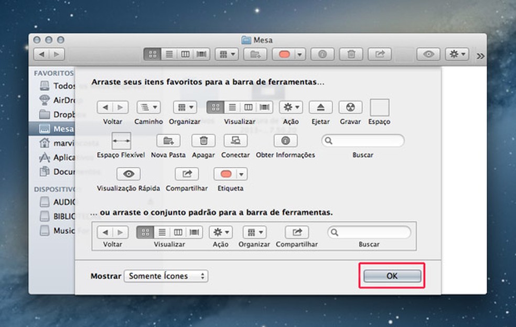
Task: Click the trash icon in Finder toolbar
Action: (351, 54)
